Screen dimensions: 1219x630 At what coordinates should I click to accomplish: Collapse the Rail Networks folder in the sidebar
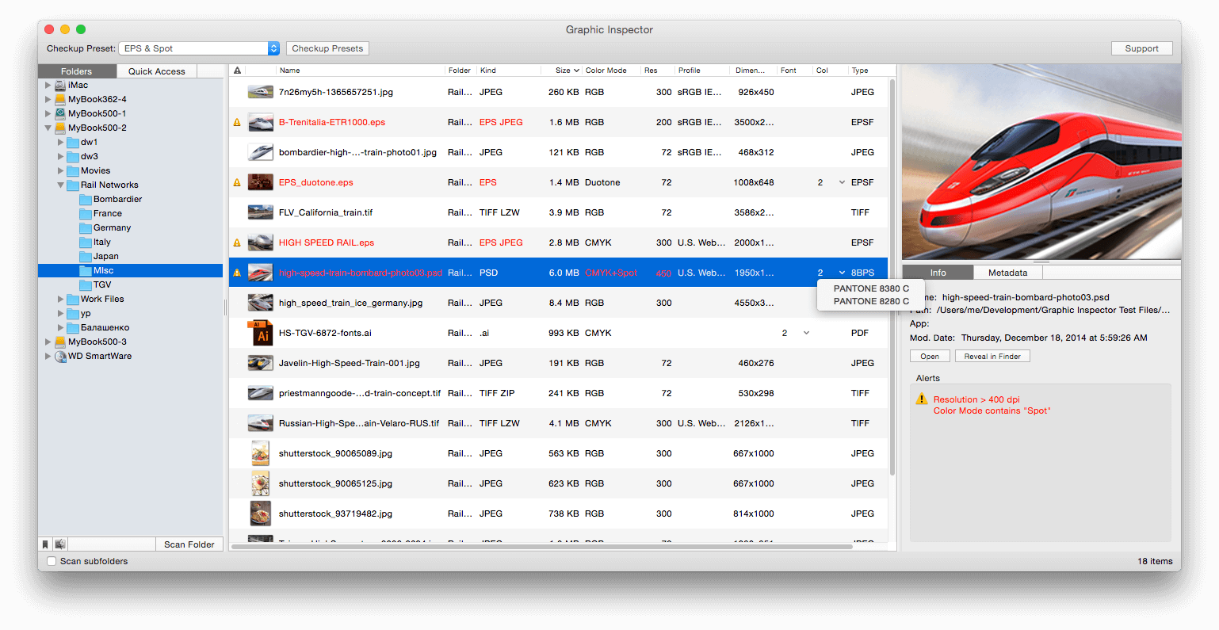59,185
